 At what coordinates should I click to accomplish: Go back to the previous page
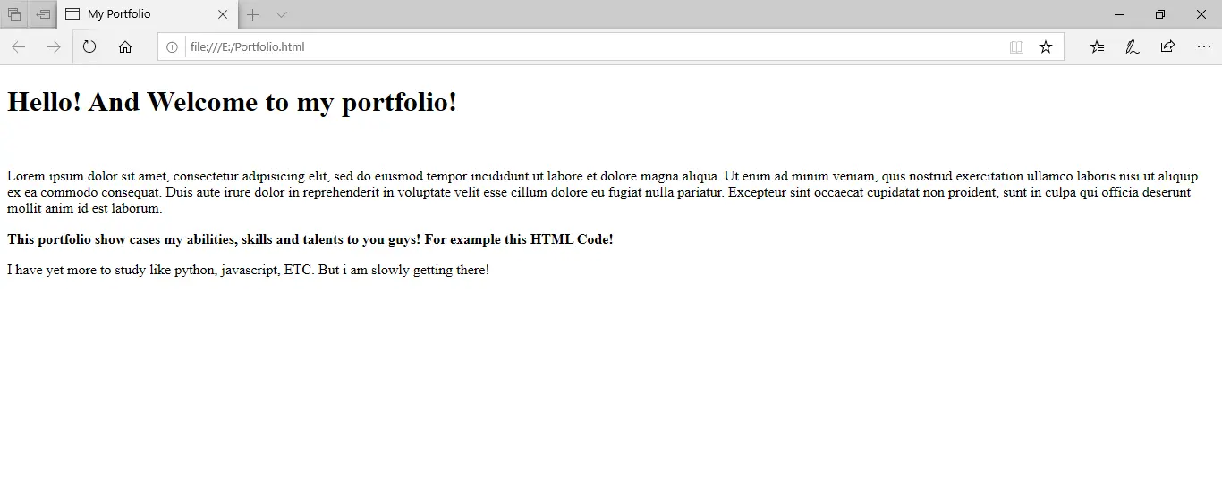[18, 47]
